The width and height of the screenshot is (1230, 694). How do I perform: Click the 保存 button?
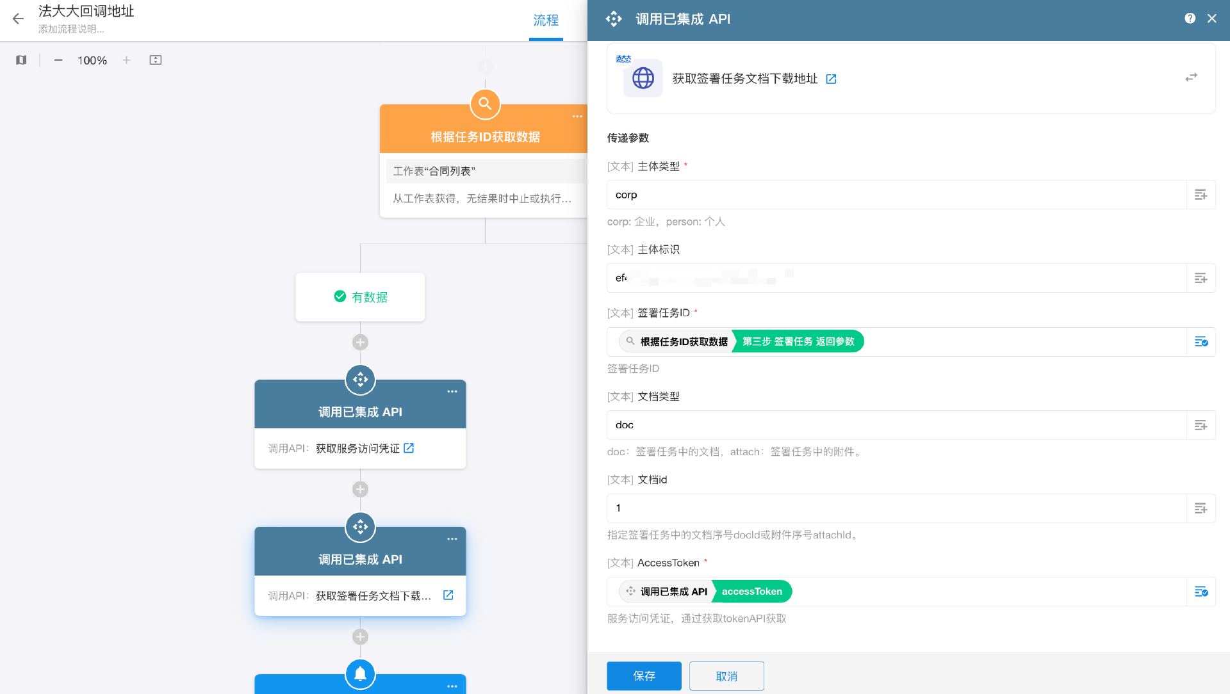[644, 676]
